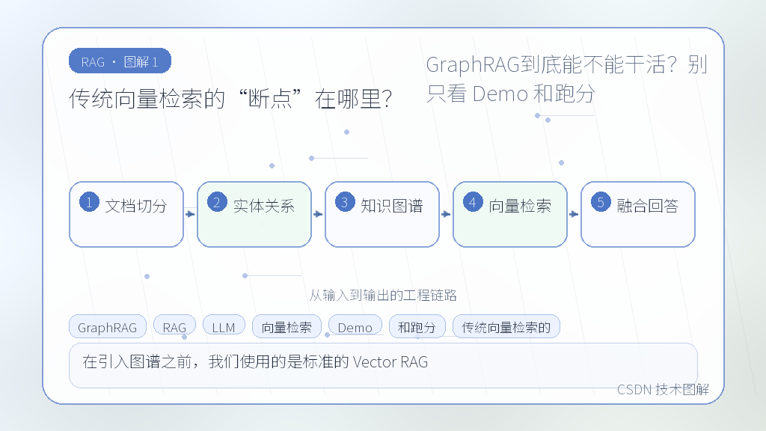Select the "向量检索" tag chip
Viewport: 766px width, 431px height.
[287, 327]
